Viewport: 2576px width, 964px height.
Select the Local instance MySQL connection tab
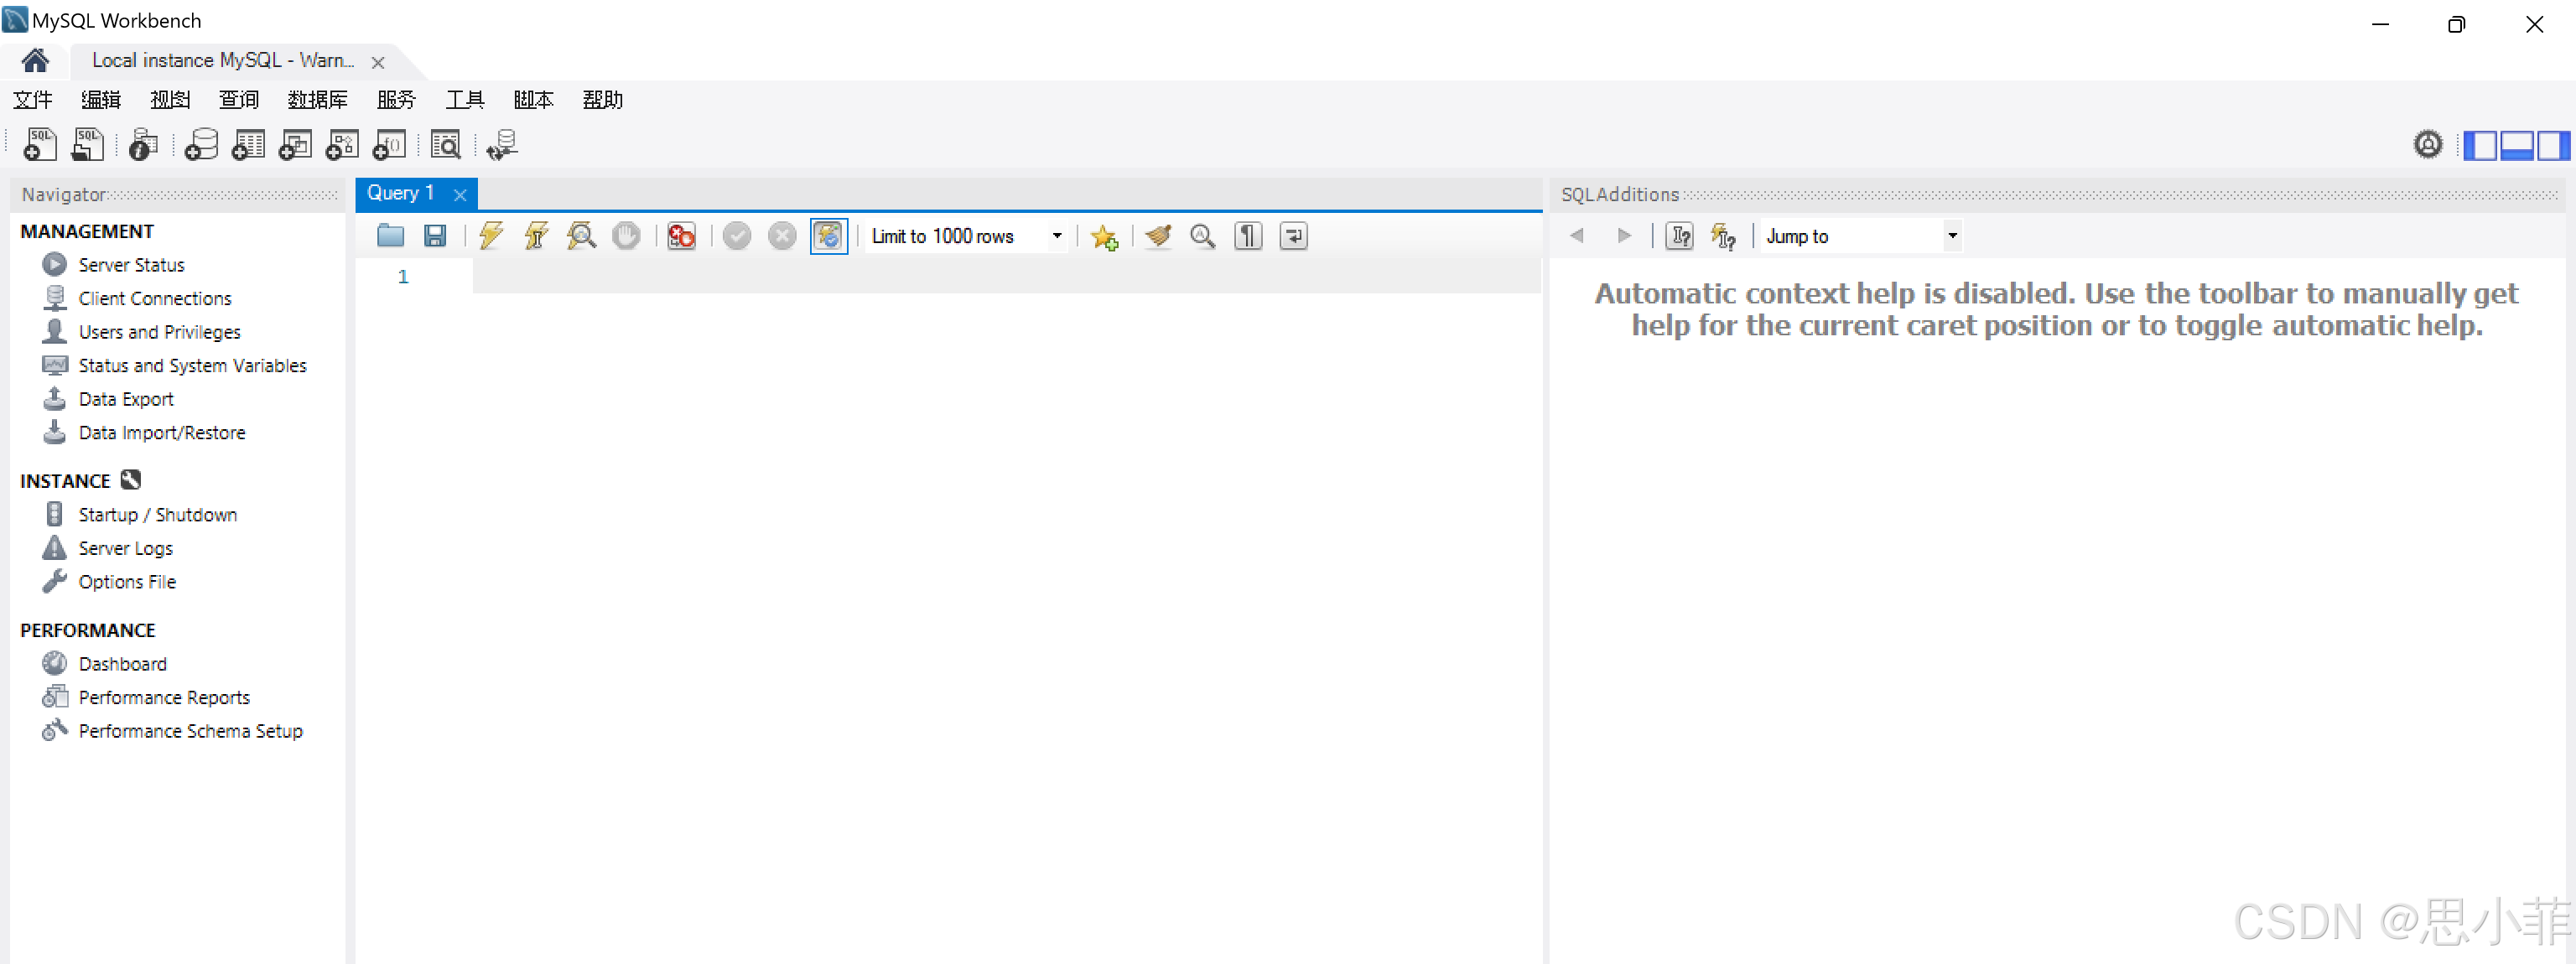223,60
